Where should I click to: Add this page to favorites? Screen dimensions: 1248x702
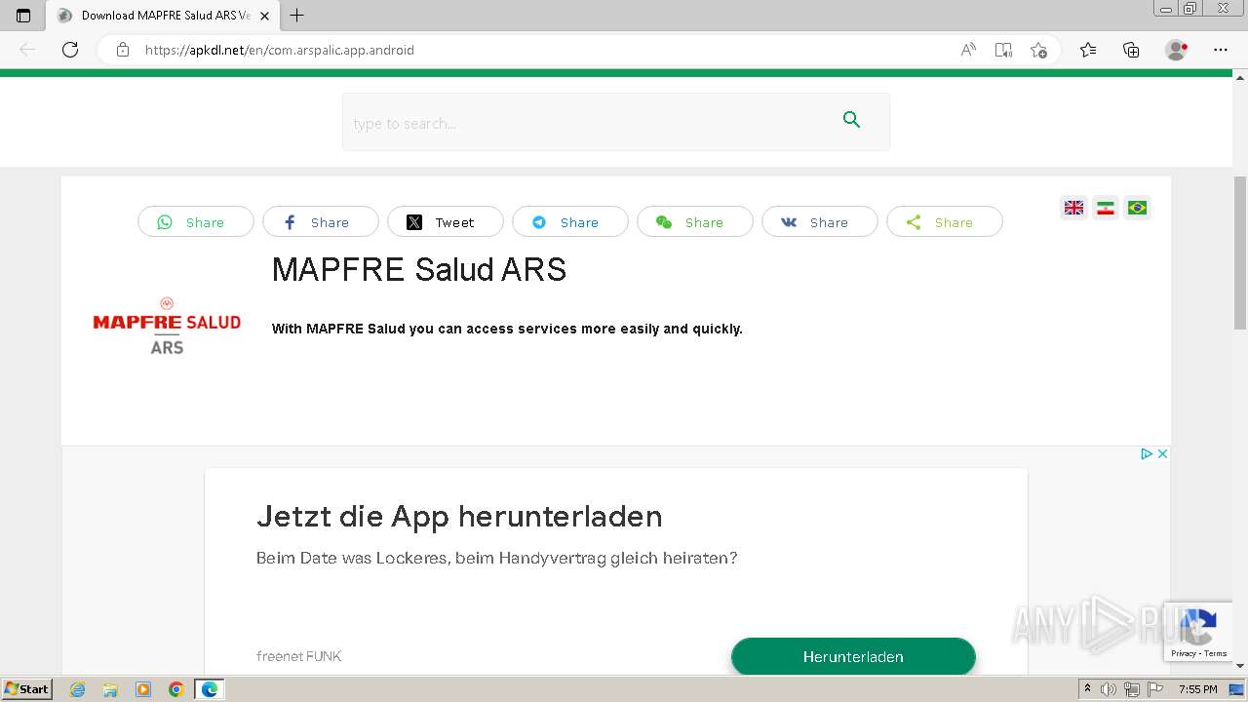1038,50
